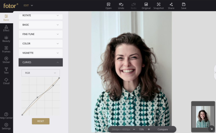Save the edited photo
Image resolution: width=216 pixels, height=133 pixels.
184,6
